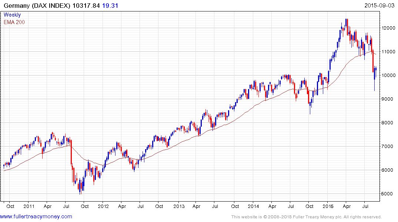398x222 pixels.
Task: Click the 2014 year label on time axis
Action: (253, 206)
